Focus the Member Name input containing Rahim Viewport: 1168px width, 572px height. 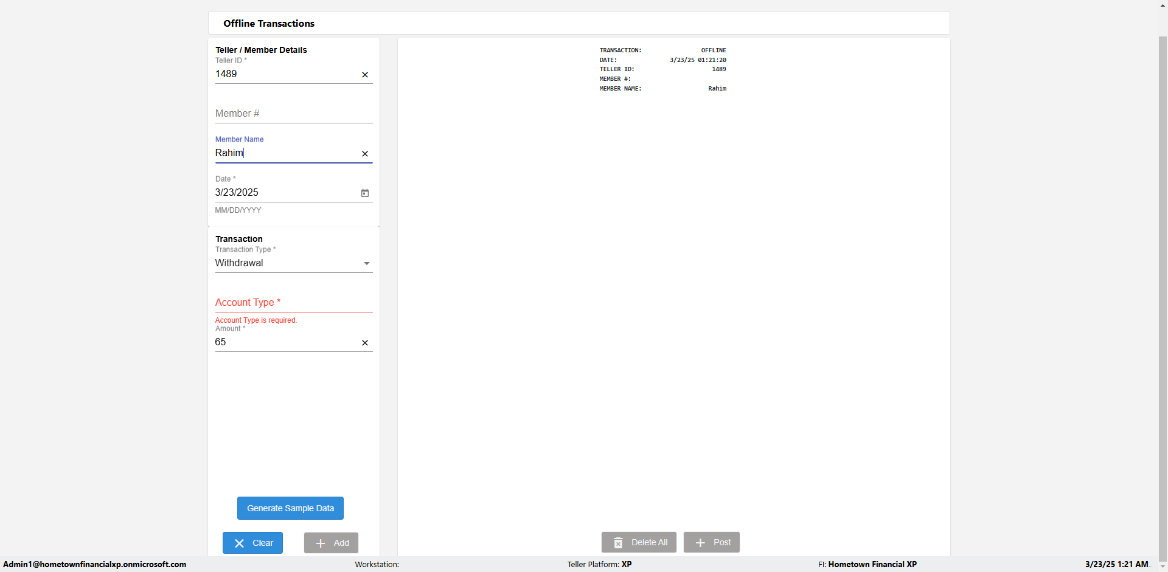pyautogui.click(x=286, y=153)
